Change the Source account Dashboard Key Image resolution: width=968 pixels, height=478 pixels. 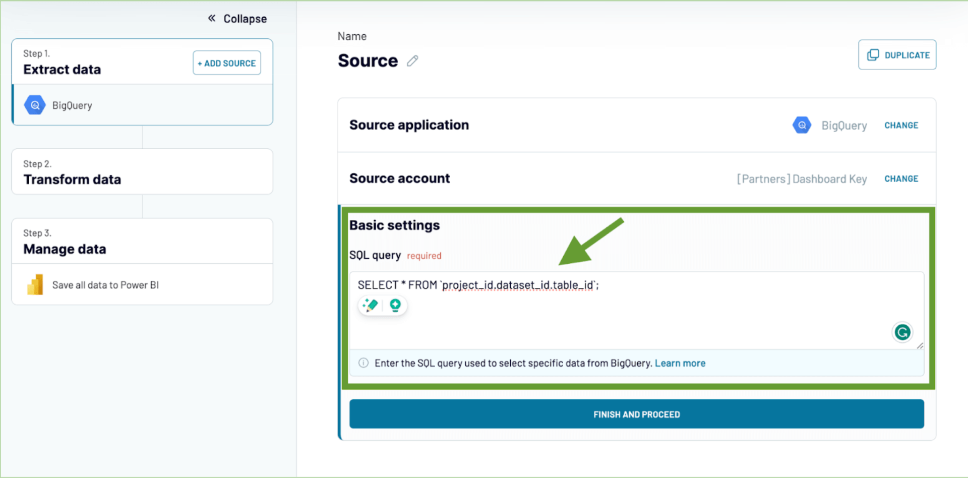[901, 178]
